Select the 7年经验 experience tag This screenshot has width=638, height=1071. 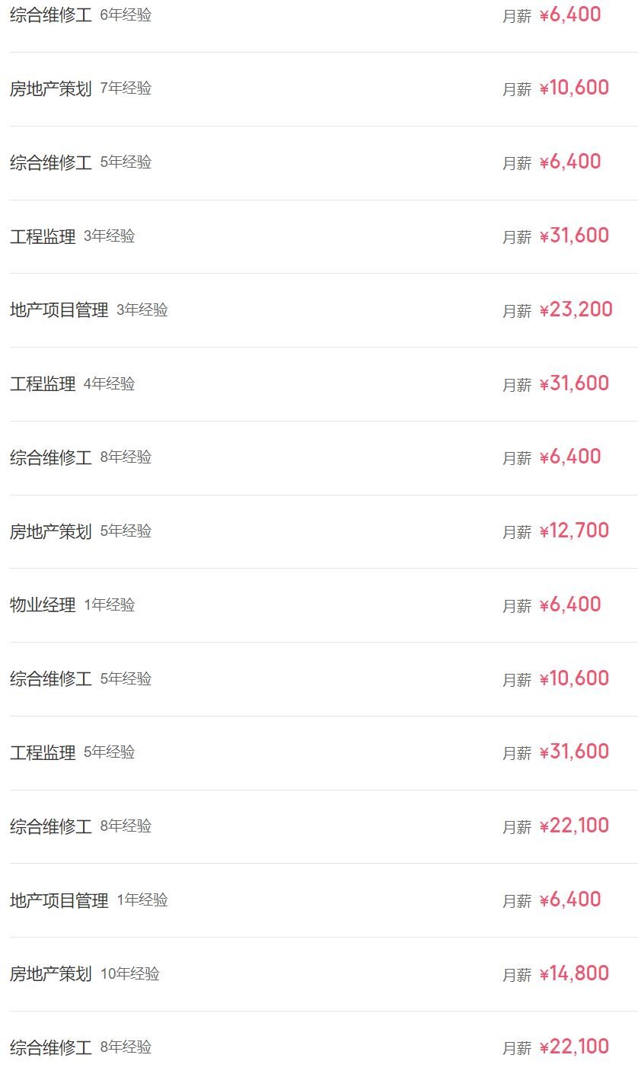pos(126,88)
